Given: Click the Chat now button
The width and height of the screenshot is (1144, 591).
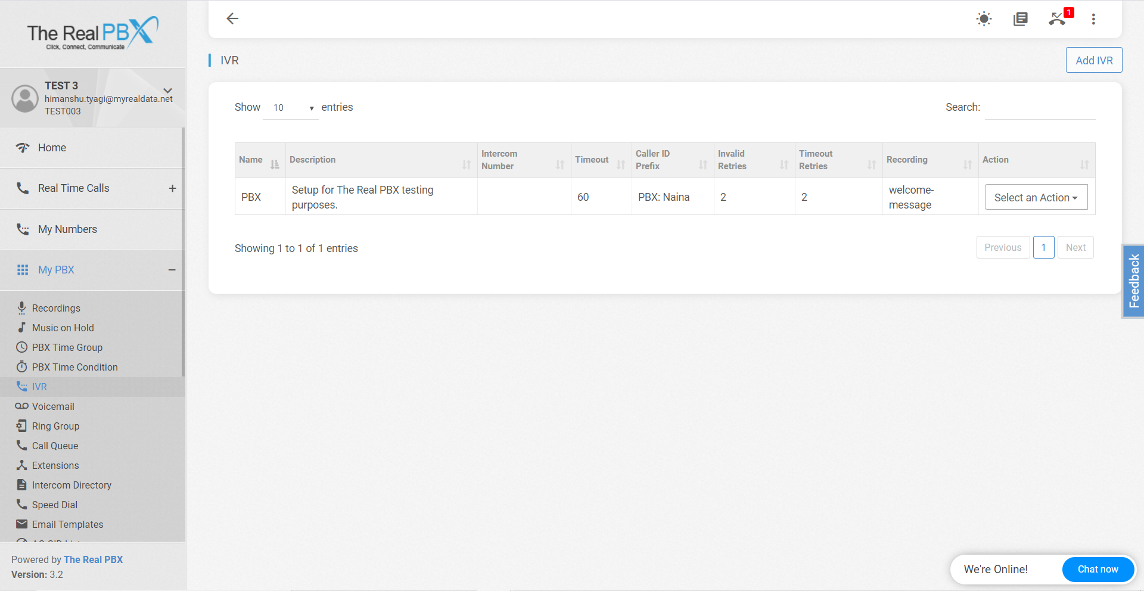Looking at the screenshot, I should coord(1098,570).
